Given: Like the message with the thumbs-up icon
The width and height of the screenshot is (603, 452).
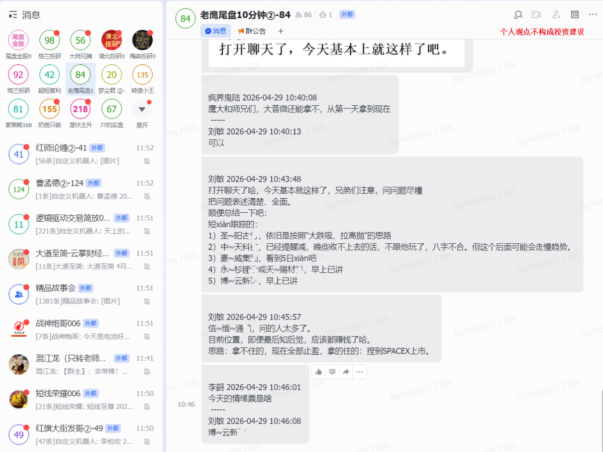Looking at the screenshot, I should (319, 372).
